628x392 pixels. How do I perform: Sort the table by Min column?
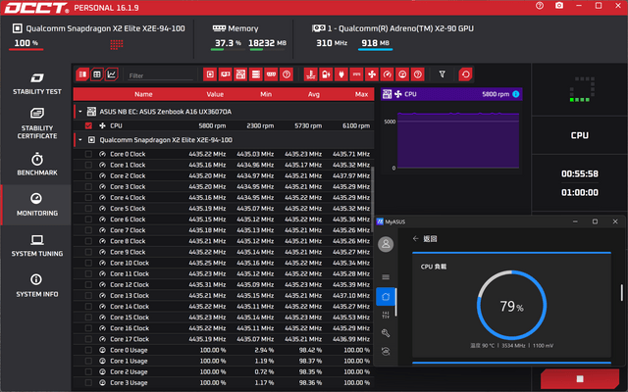coord(266,94)
